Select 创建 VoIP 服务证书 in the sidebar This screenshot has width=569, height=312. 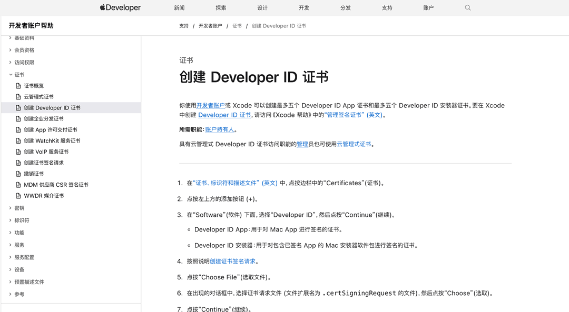(46, 152)
